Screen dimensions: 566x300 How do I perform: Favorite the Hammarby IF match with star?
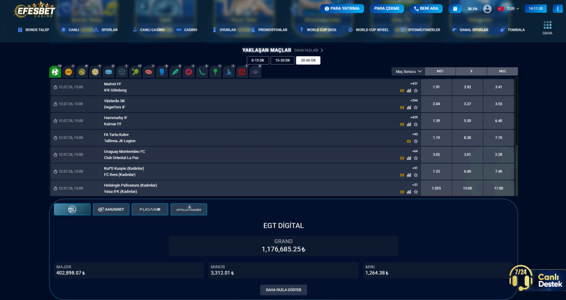(416, 124)
